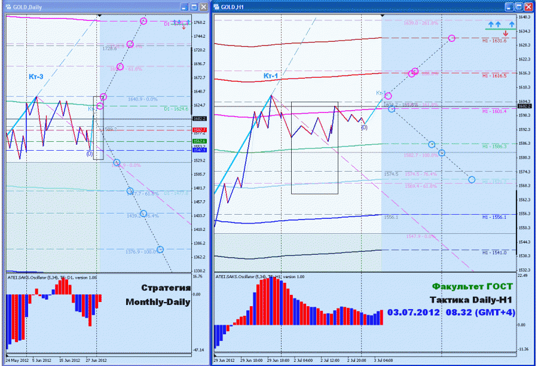Screen dimensions: 538x366
Task: Click the GOLD,Daily chart window icon
Action: coord(8,7)
